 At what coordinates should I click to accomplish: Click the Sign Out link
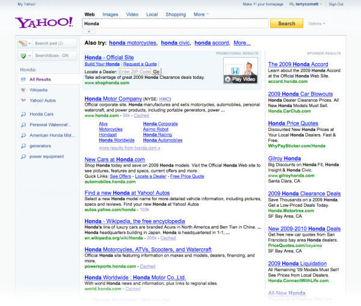336,4
